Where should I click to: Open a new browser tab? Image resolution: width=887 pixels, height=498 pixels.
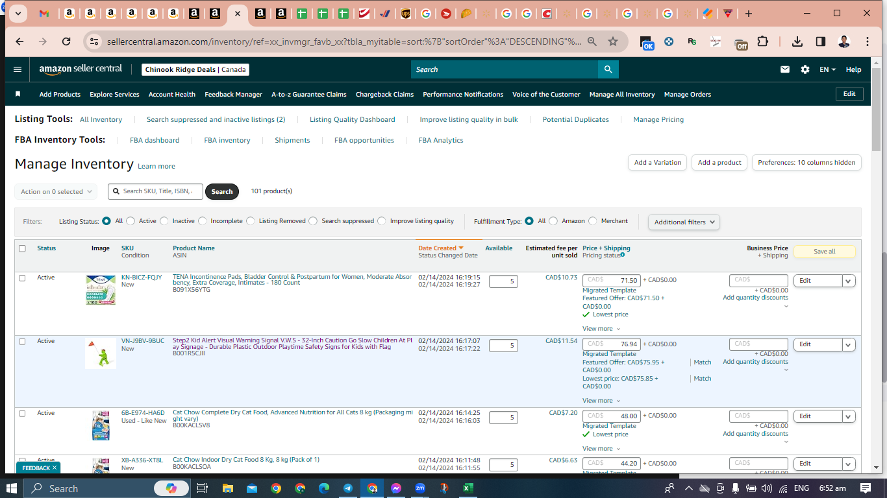coord(749,14)
